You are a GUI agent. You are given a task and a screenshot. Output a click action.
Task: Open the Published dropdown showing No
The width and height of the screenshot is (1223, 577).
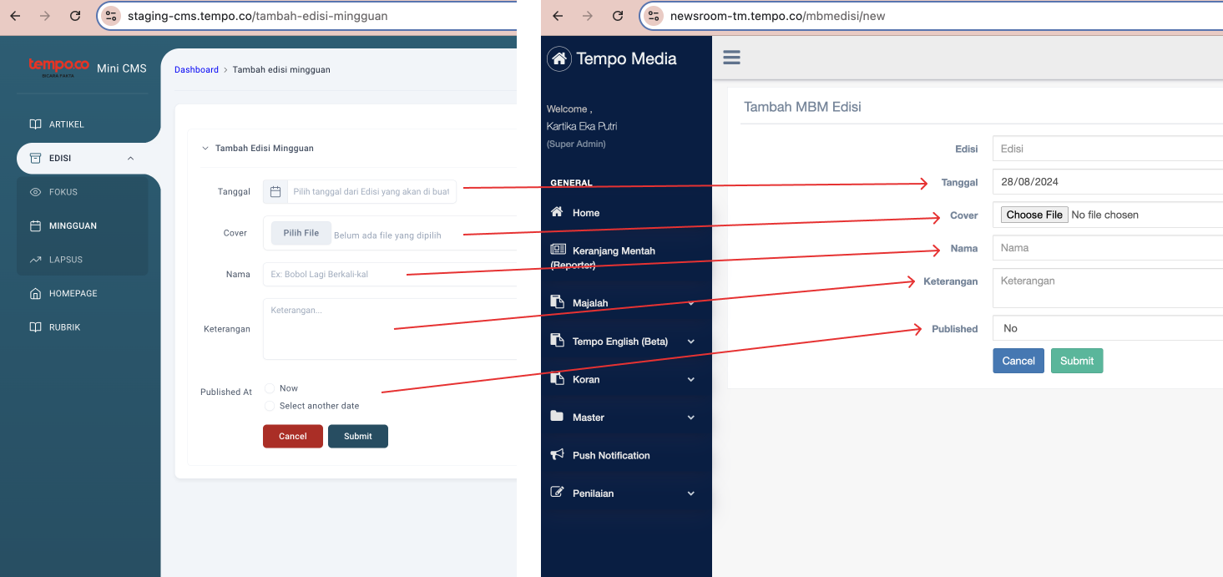click(1108, 328)
